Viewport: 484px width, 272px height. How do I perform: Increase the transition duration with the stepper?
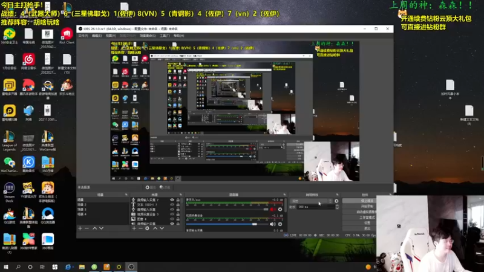tap(337, 206)
